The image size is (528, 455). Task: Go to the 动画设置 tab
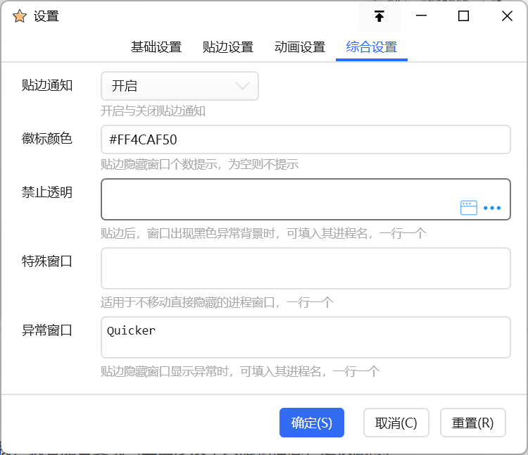coord(300,47)
